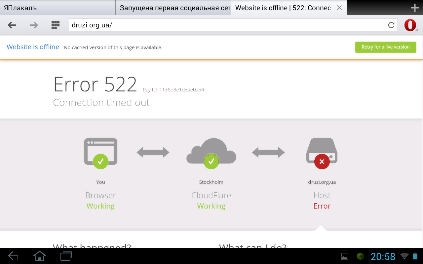This screenshot has width=423, height=264.
Task: Tap the clock showing 20:58
Action: tap(383, 256)
